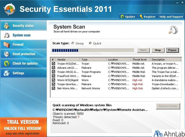Choose Check for updates in sidebar
The image size is (185, 137).
pos(24,64)
